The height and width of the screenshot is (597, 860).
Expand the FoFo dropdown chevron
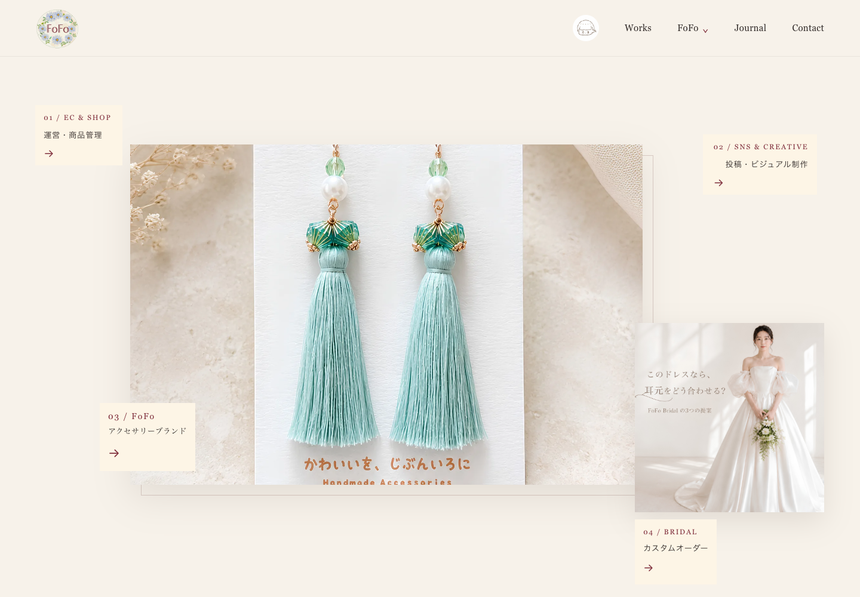tap(705, 31)
